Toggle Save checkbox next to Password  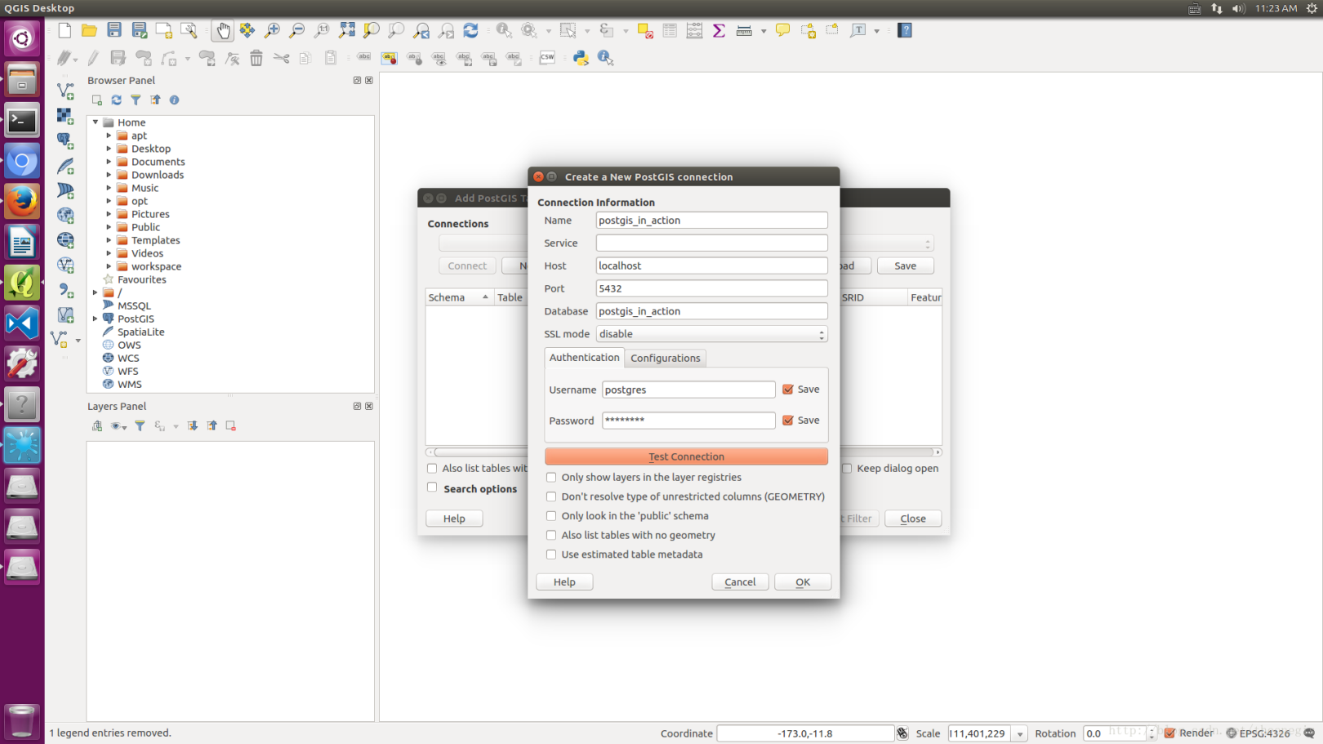pos(788,421)
